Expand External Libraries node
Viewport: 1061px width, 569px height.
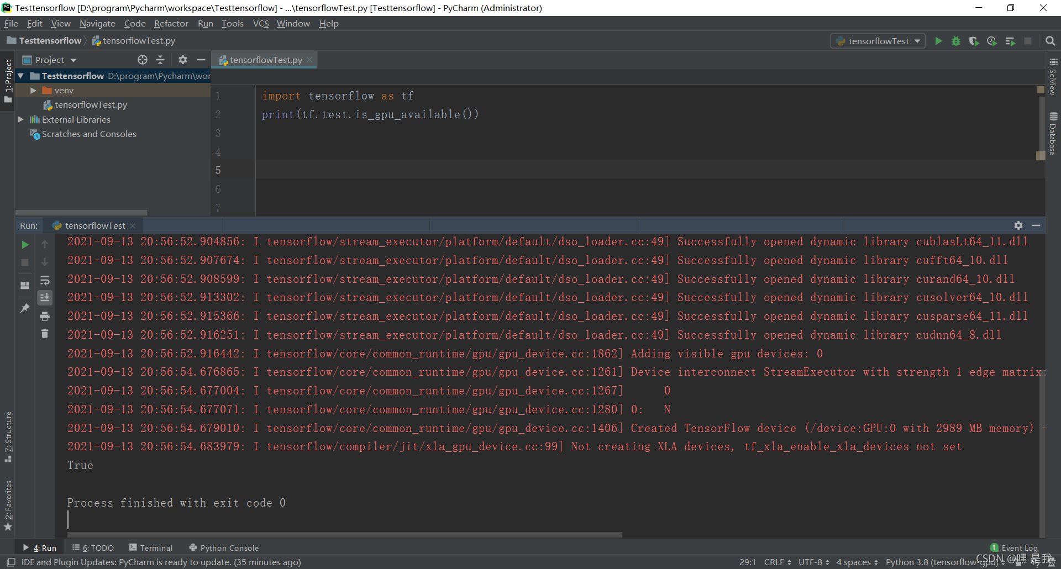tap(20, 119)
